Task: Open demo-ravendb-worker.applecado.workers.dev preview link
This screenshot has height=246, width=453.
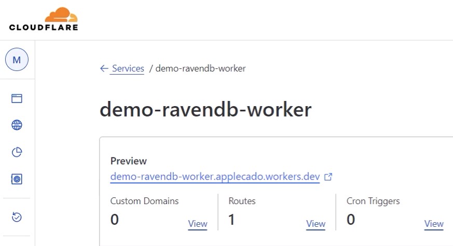Action: pyautogui.click(x=215, y=177)
